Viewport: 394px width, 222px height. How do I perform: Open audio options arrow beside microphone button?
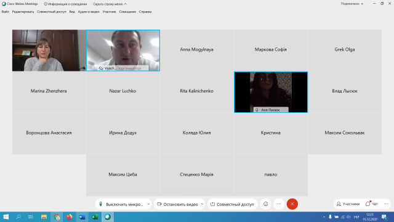148,204
